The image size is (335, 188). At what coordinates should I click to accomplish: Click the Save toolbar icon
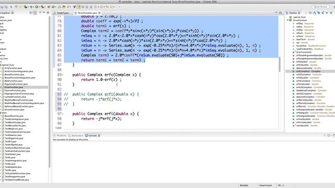[2, 7]
